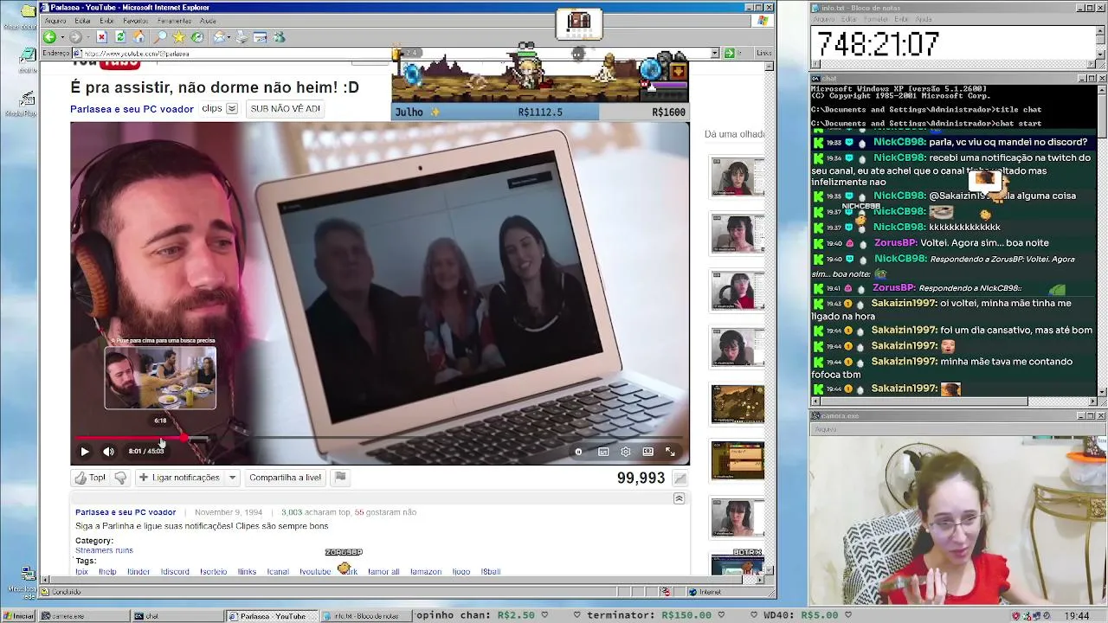Expand the clips dropdown arrow
The height and width of the screenshot is (623, 1108).
(x=231, y=109)
